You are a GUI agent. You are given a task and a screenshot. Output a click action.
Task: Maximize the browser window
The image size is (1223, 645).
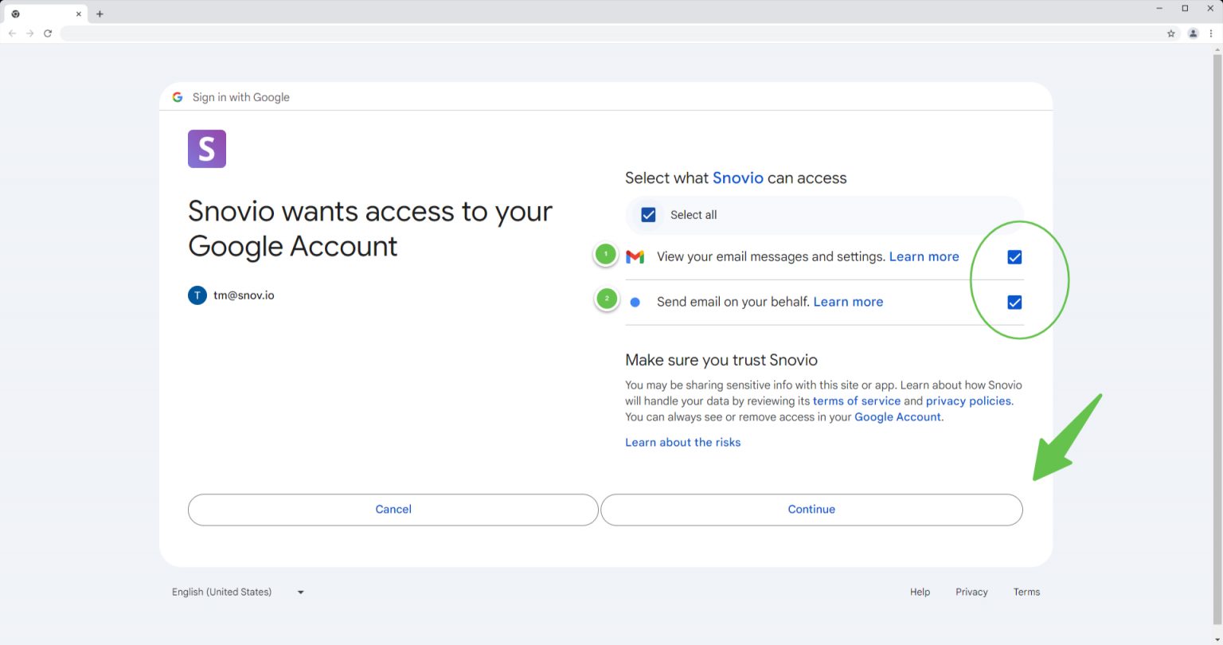click(1185, 8)
